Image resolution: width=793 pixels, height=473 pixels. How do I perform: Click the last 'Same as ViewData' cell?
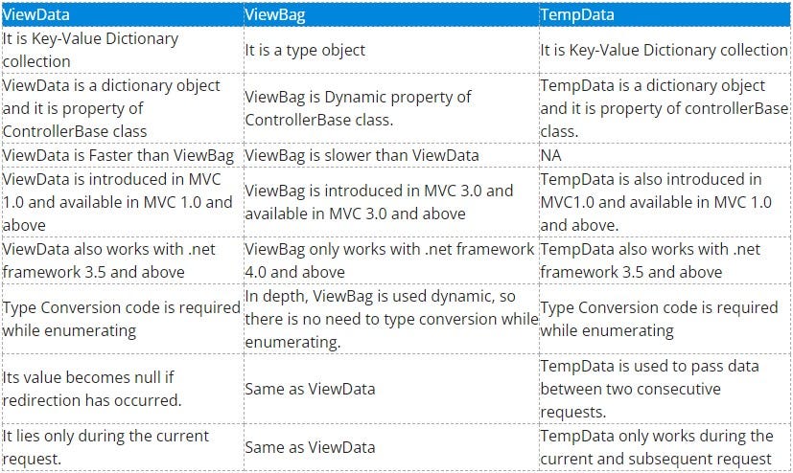click(391, 447)
